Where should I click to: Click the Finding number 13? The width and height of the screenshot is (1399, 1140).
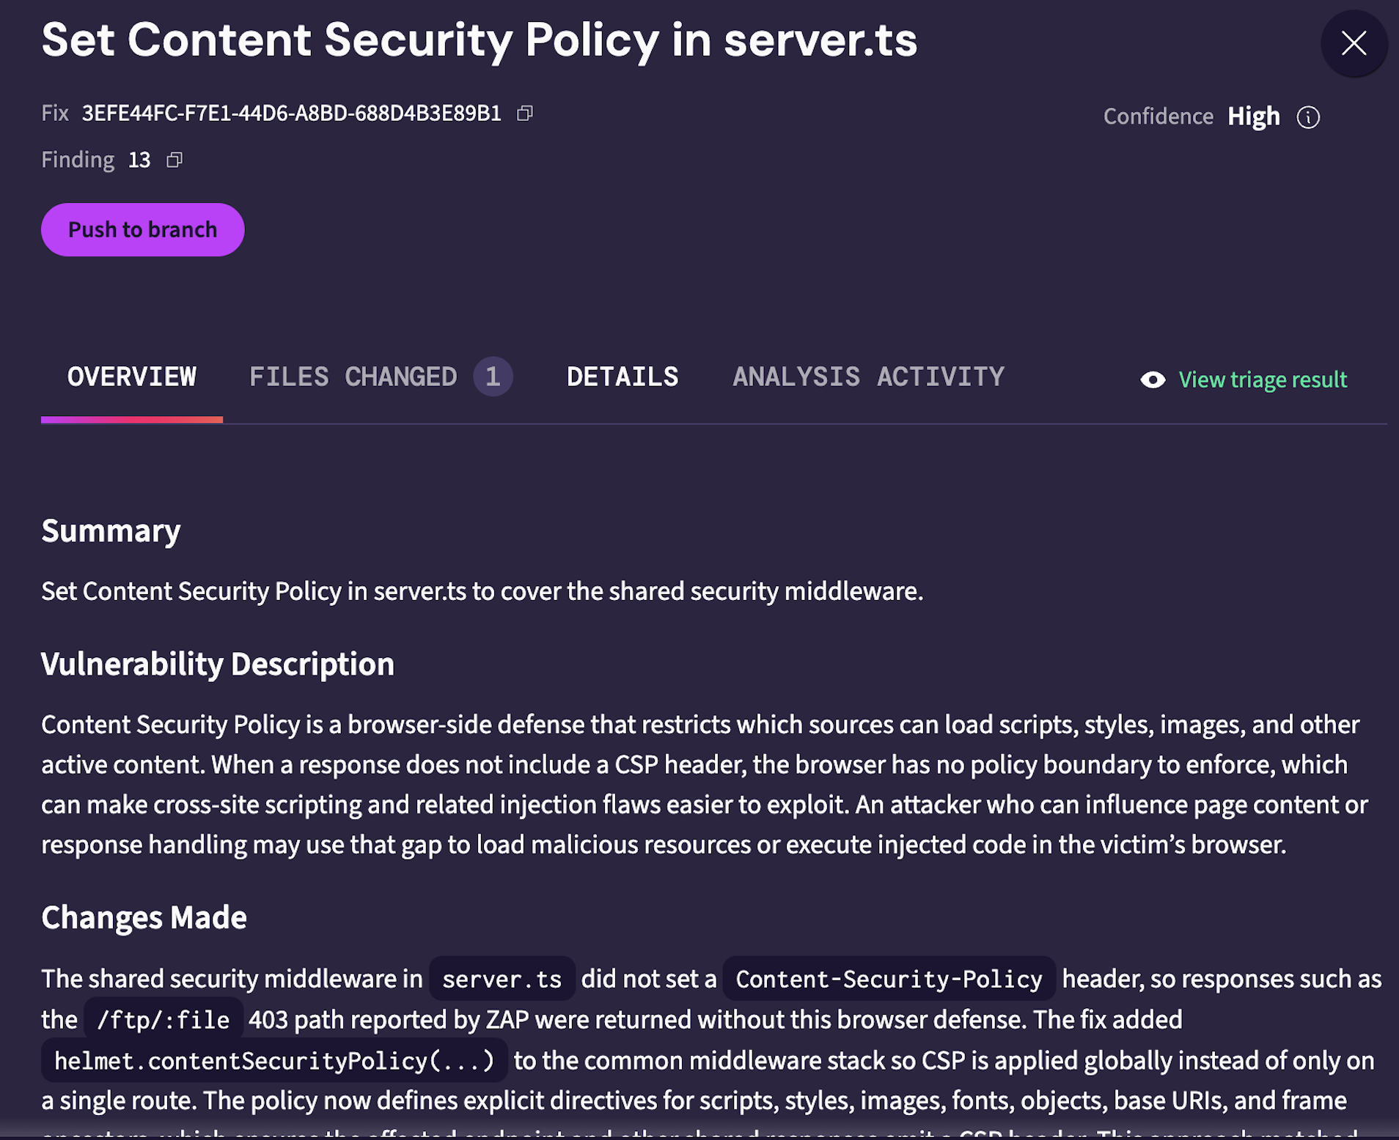point(139,160)
